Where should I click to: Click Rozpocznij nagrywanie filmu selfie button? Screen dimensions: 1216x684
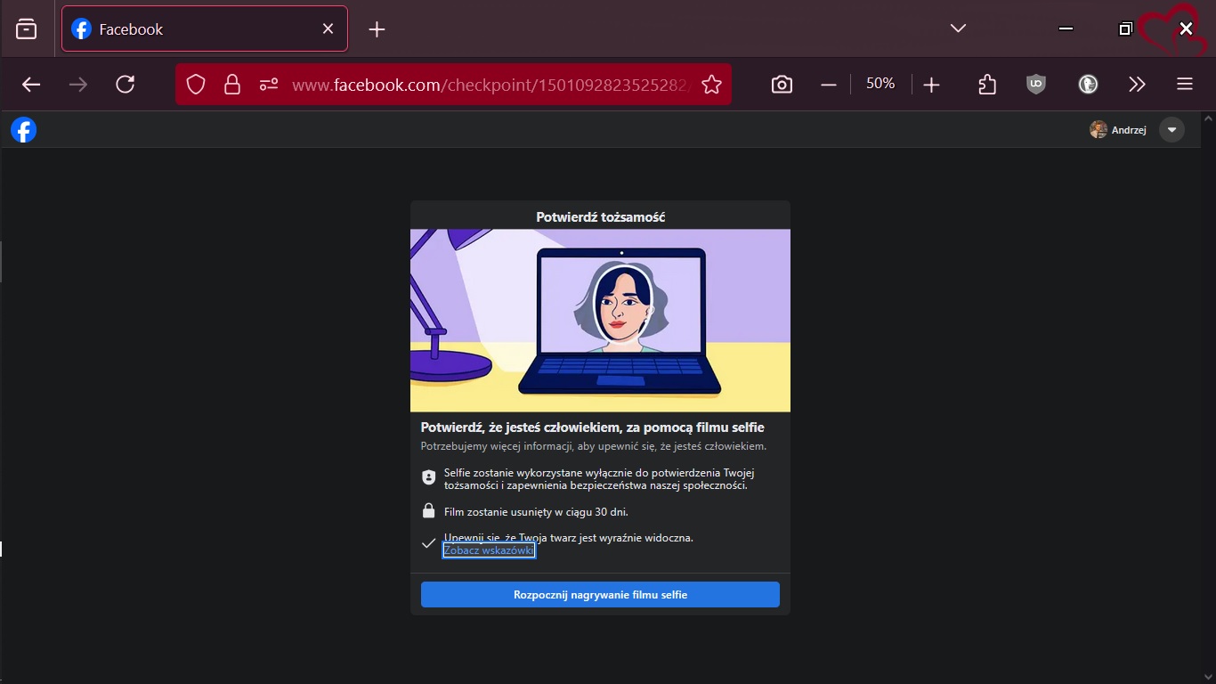point(600,595)
